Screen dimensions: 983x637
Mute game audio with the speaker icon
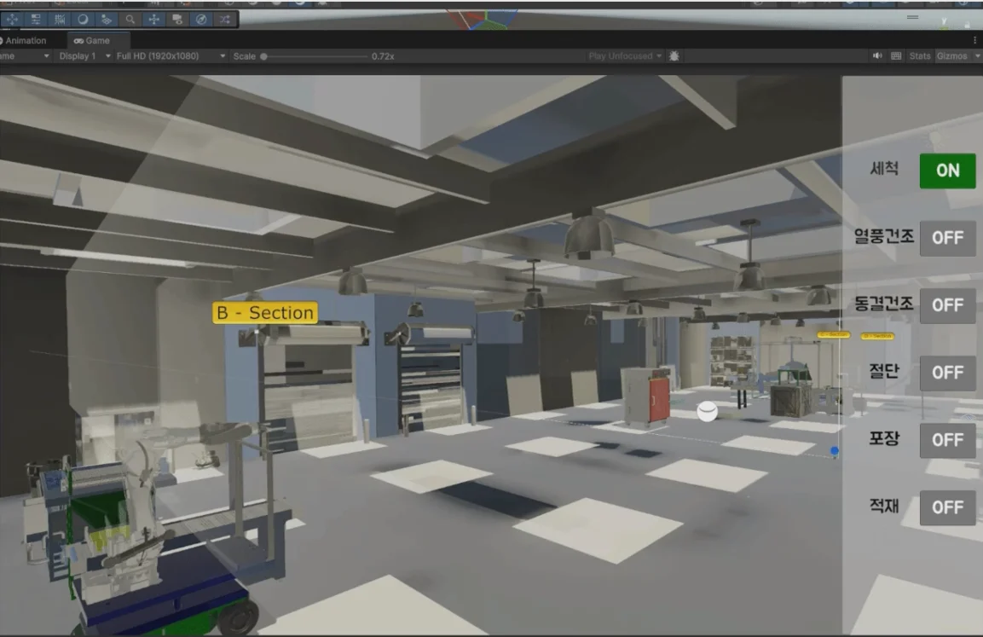(x=877, y=56)
